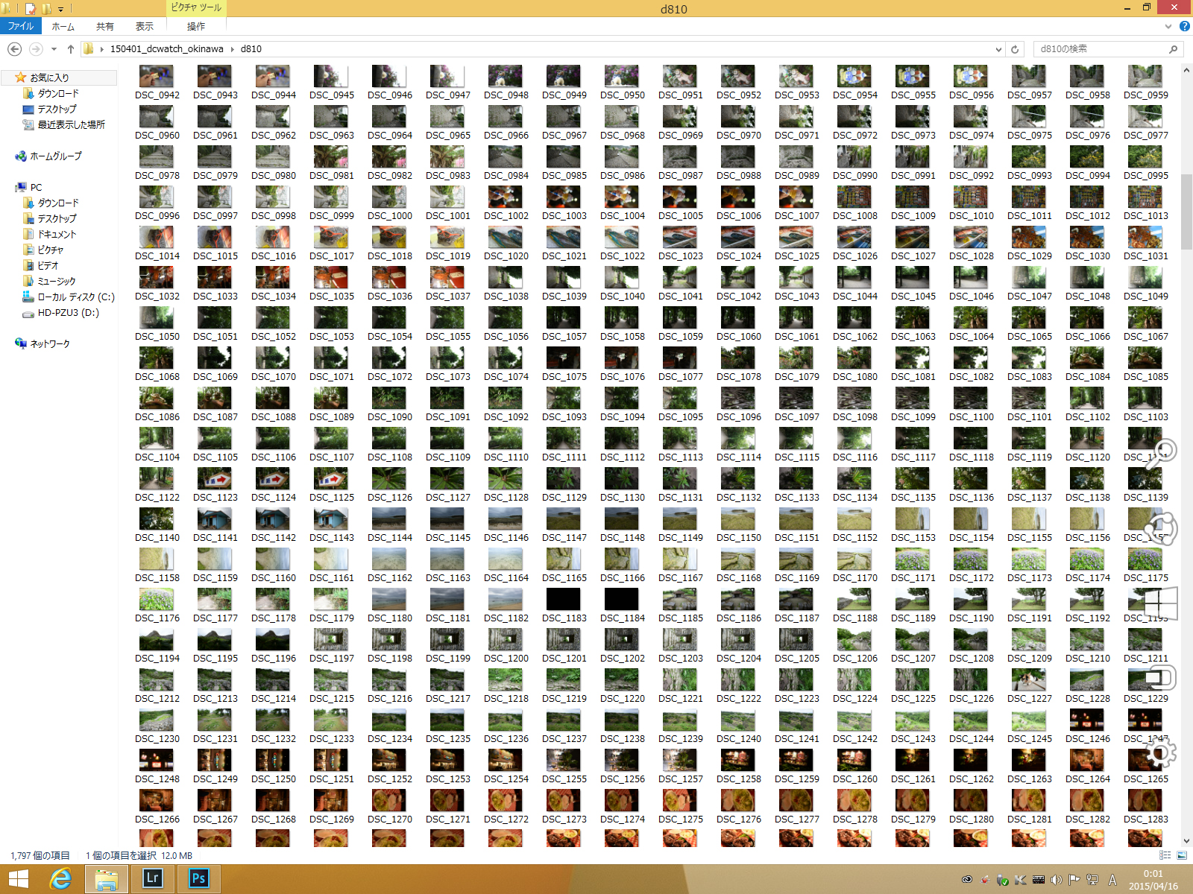Expand the breadcrumb arrow before 150401_dcwatch_okinawa
Viewport: 1193px width, 894px height.
[102, 49]
